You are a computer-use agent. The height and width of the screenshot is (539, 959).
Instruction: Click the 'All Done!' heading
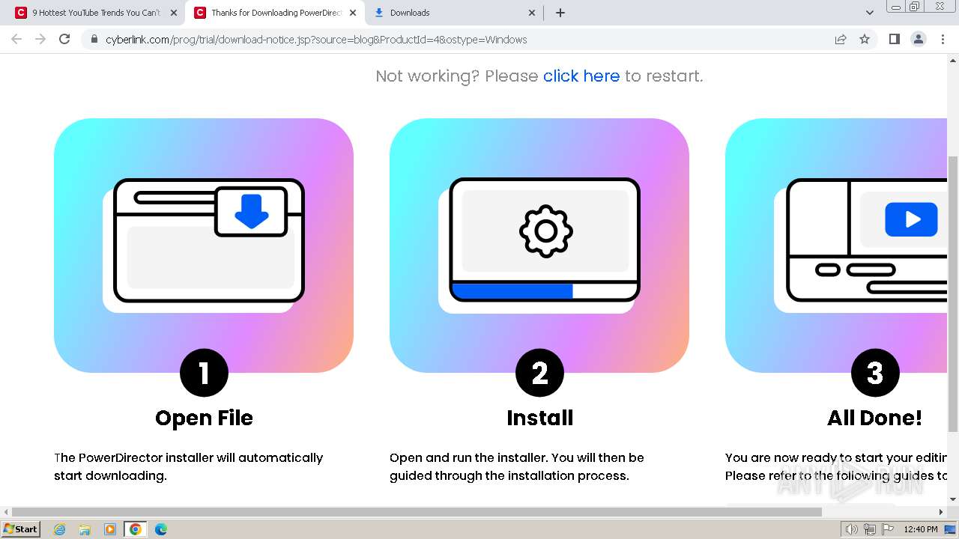click(874, 418)
